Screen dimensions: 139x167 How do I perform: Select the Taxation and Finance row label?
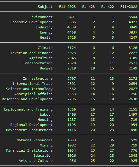coord(31,53)
